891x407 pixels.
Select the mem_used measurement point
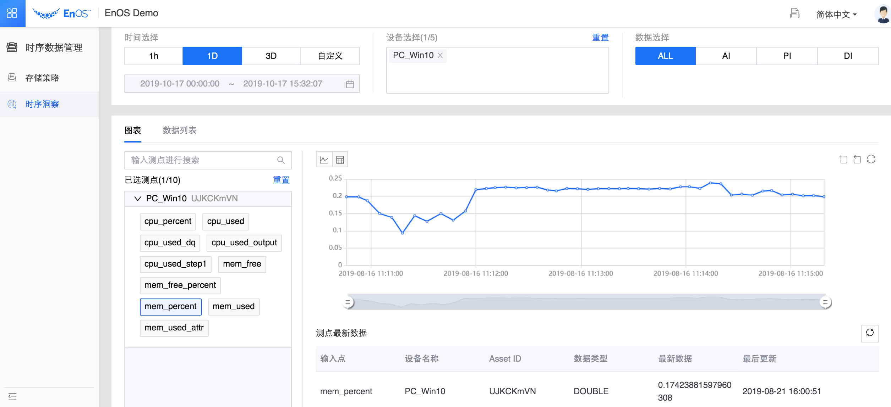pyautogui.click(x=234, y=307)
